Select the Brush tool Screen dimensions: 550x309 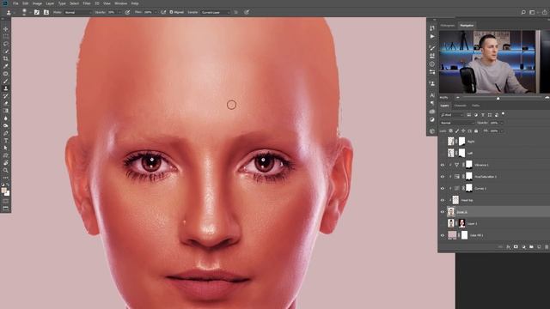tap(6, 81)
